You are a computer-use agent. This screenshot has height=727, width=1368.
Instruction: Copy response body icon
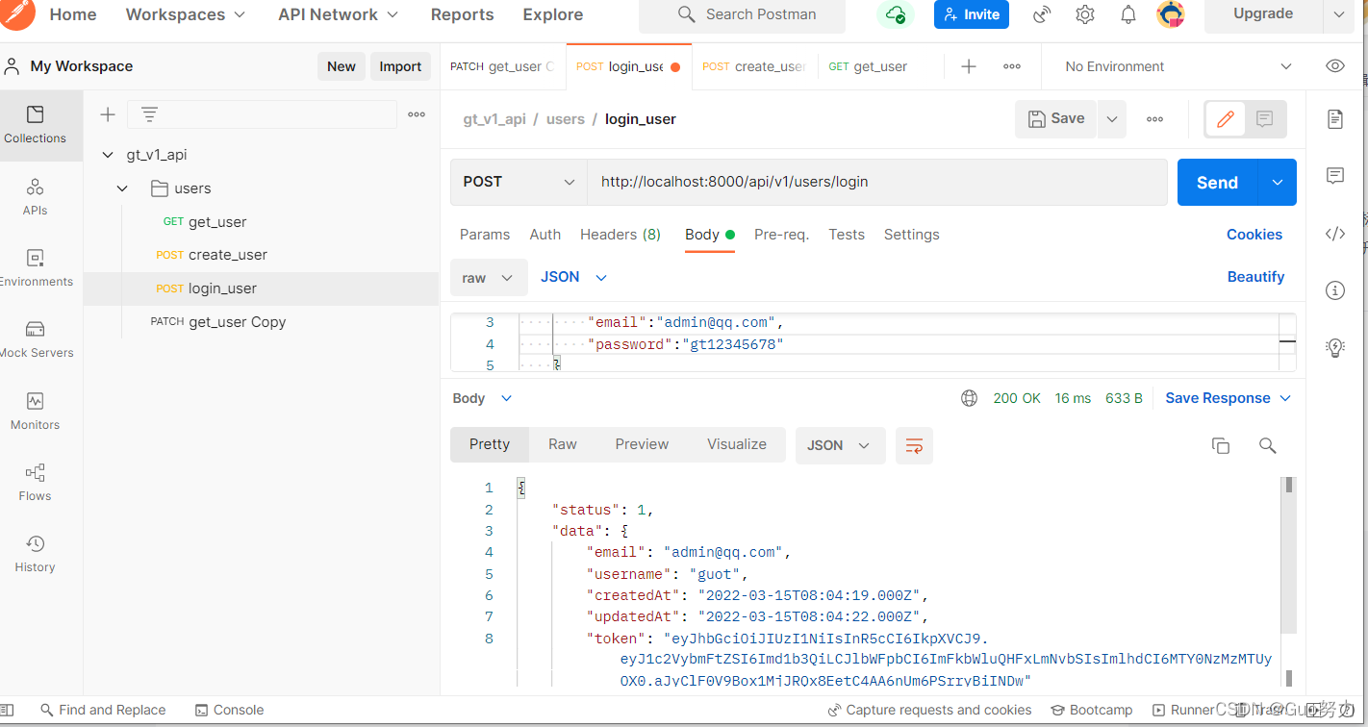(x=1221, y=445)
